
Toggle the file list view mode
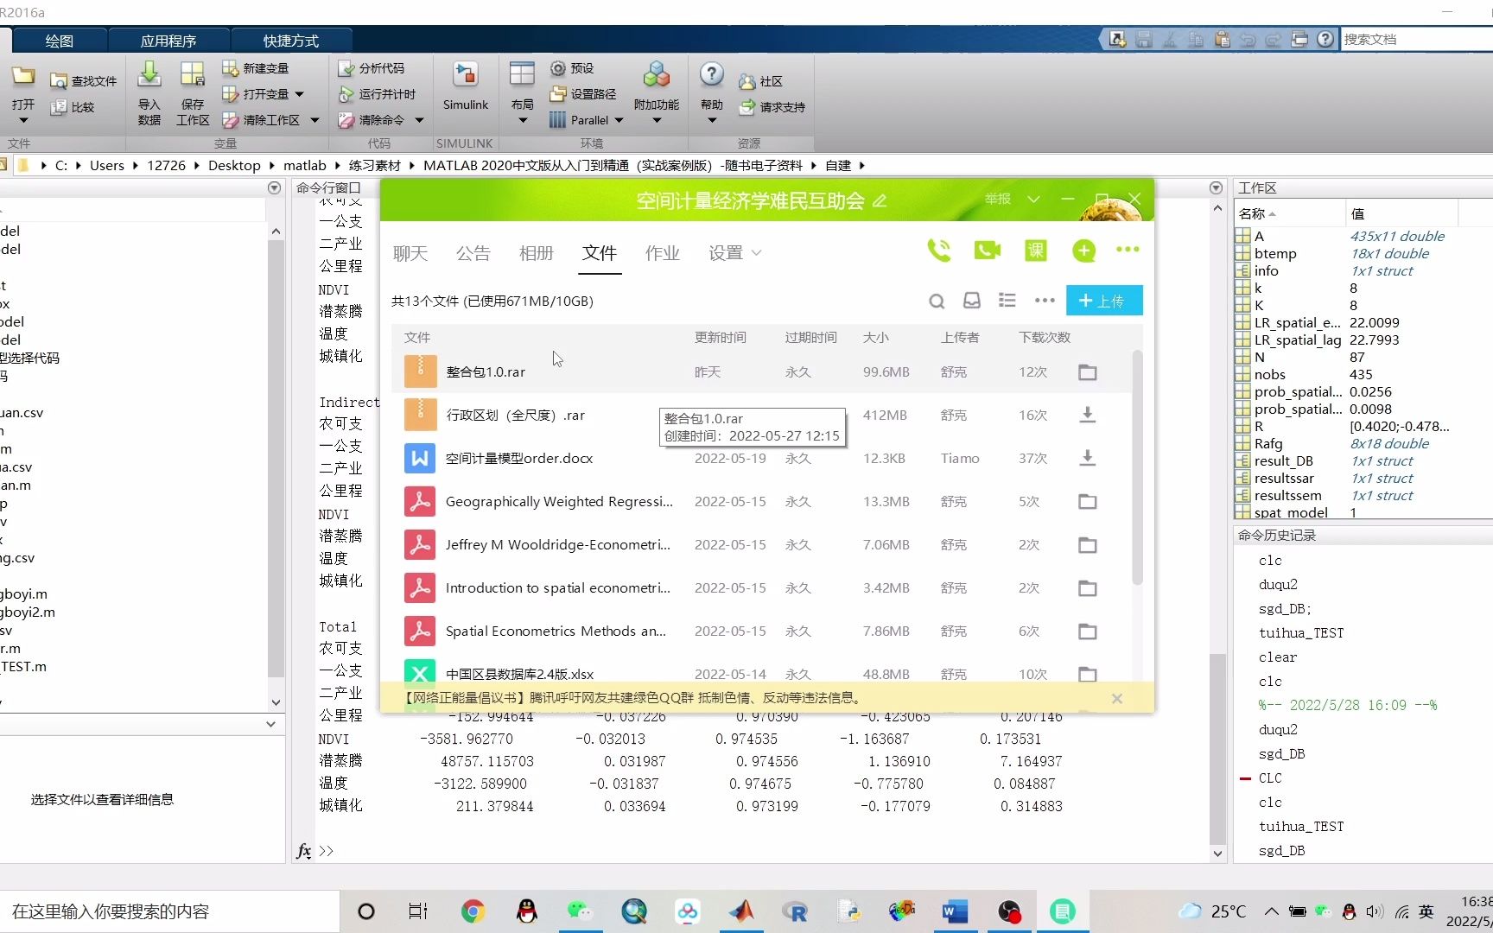tap(1007, 301)
